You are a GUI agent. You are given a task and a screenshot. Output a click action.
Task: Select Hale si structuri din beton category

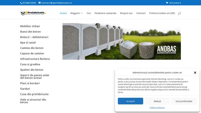pos(33,101)
